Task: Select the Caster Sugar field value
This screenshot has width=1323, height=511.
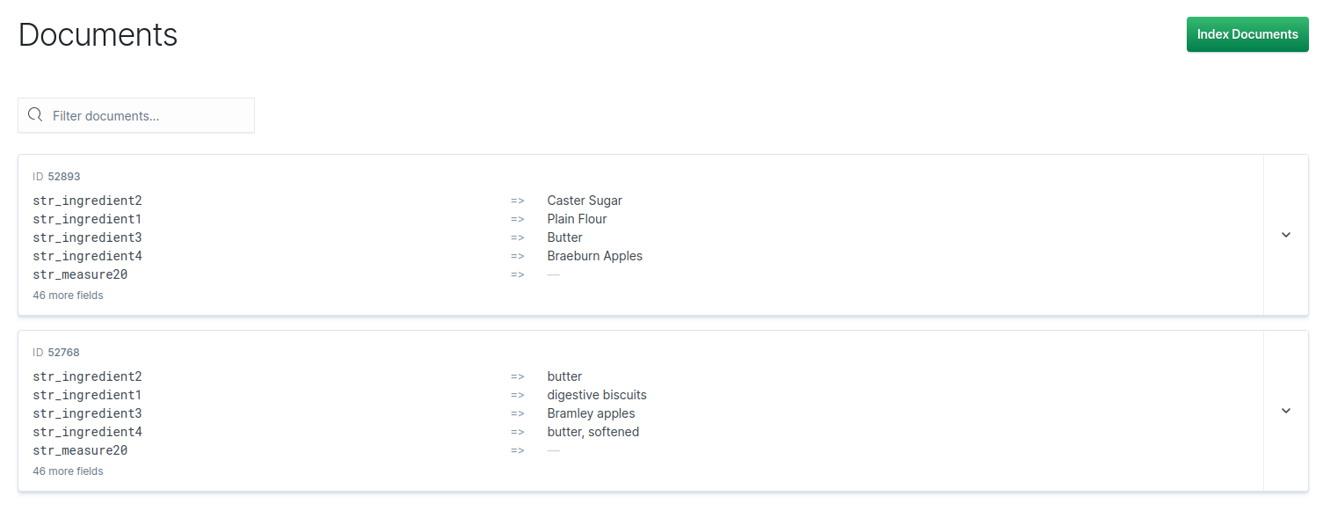Action: coord(584,200)
